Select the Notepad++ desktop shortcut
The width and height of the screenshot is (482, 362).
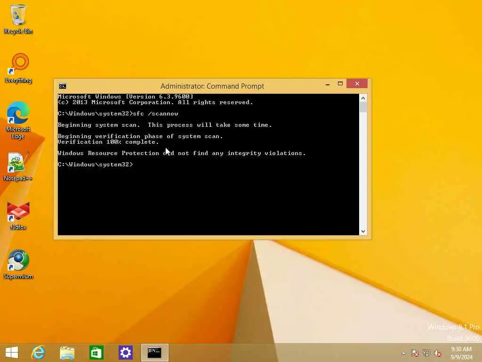(x=18, y=166)
